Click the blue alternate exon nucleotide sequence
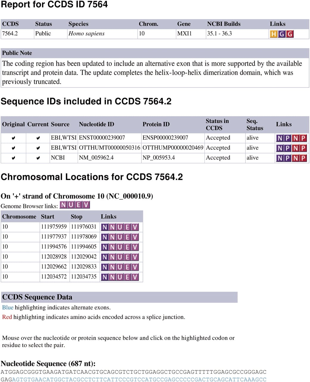 pyautogui.click(x=139, y=379)
